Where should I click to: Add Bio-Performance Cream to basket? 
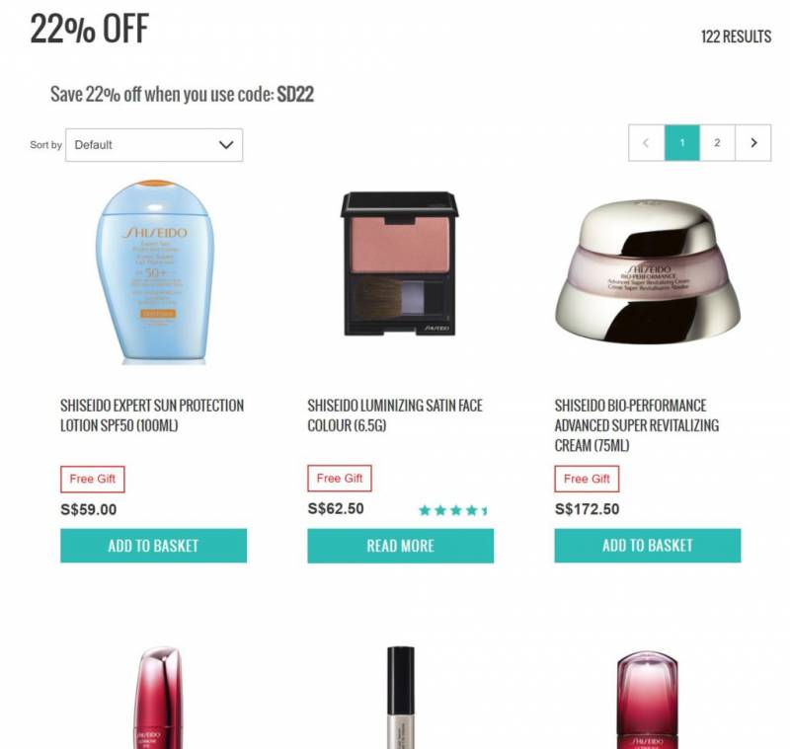(648, 546)
